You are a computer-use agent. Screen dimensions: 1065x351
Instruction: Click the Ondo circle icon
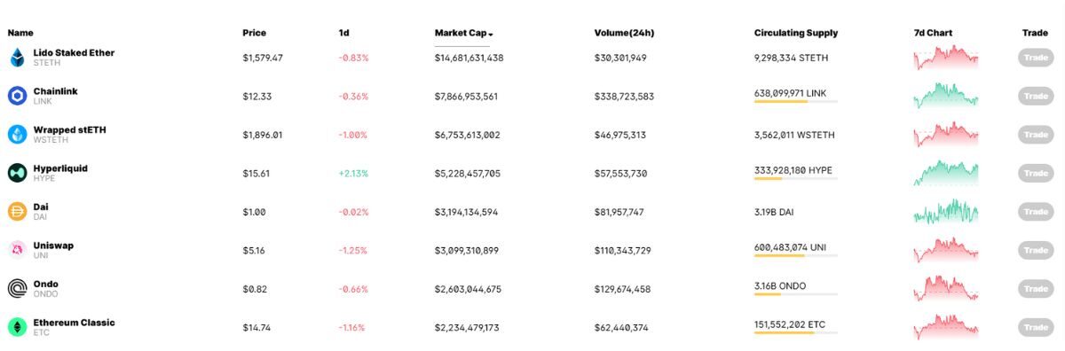[x=17, y=289]
